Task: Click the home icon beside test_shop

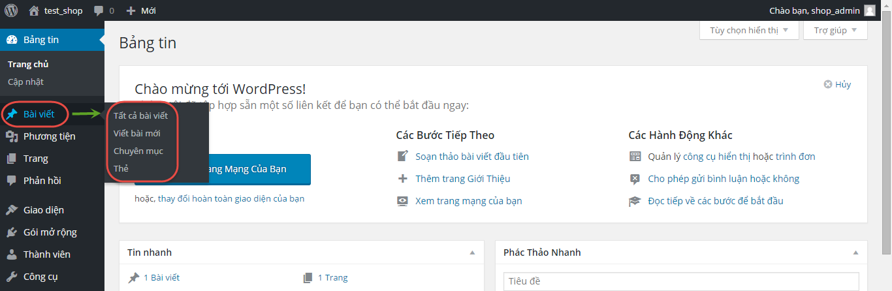Action: point(34,10)
